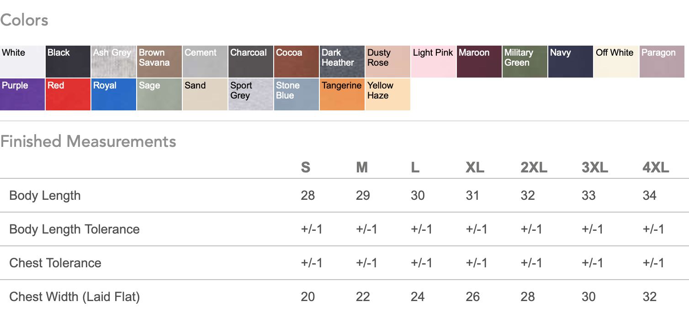Choose the Maroon swatch

tap(479, 62)
